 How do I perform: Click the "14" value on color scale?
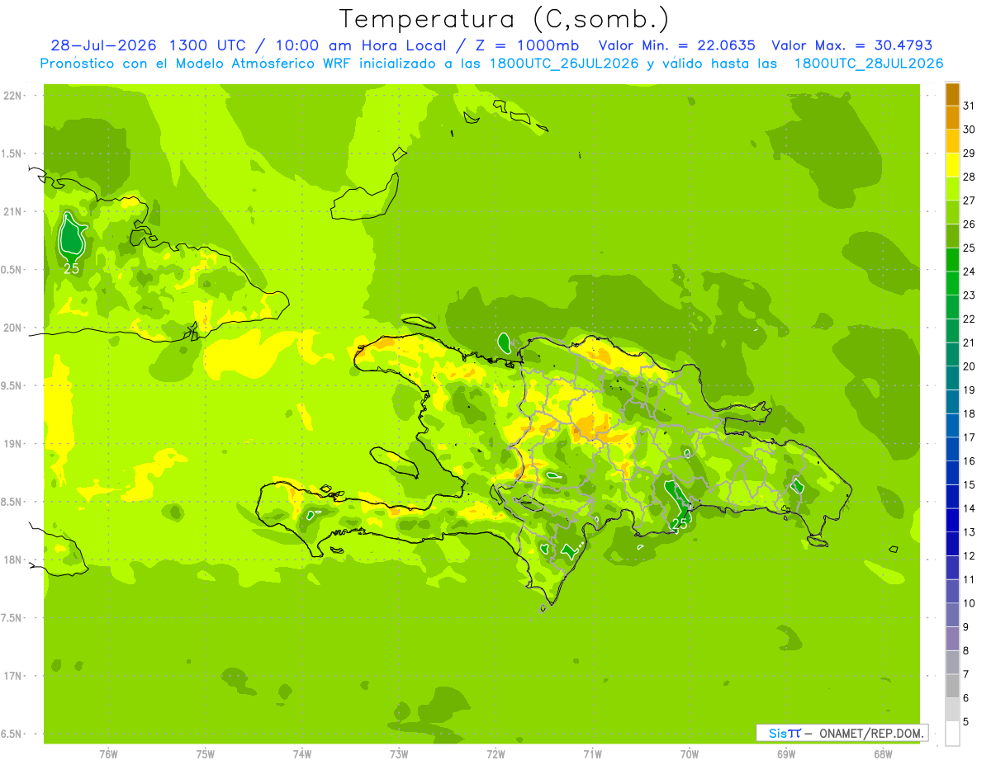(970, 508)
